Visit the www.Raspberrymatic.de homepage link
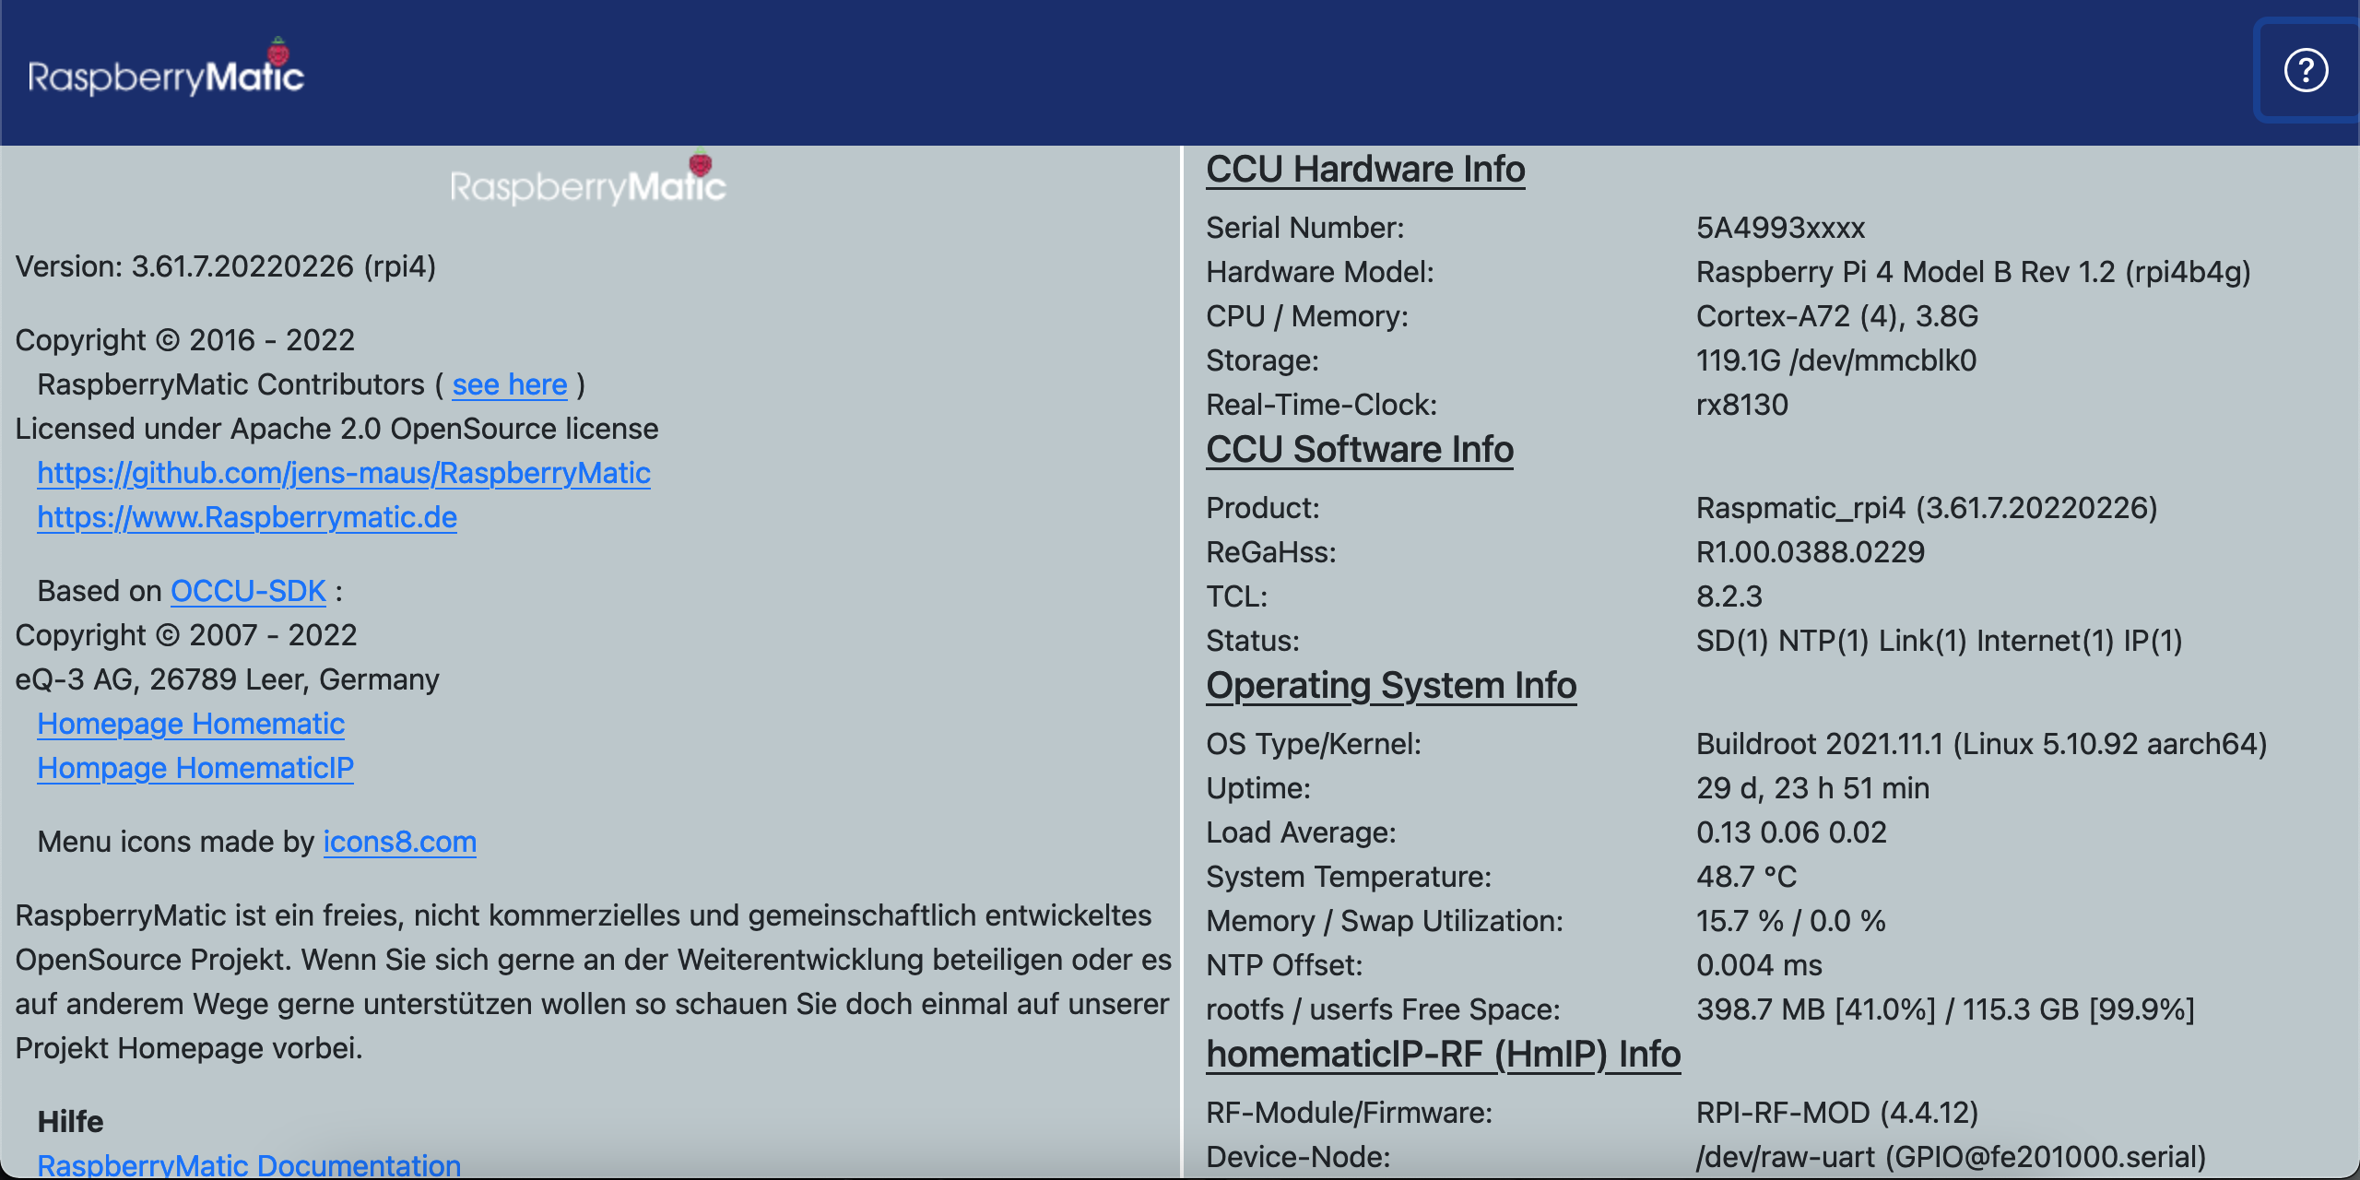Viewport: 2360px width, 1180px height. (x=246, y=517)
